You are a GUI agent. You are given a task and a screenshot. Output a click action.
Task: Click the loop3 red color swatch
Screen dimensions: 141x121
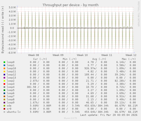[4, 84]
